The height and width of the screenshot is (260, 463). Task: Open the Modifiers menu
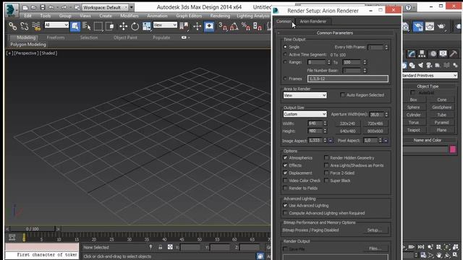(129, 16)
